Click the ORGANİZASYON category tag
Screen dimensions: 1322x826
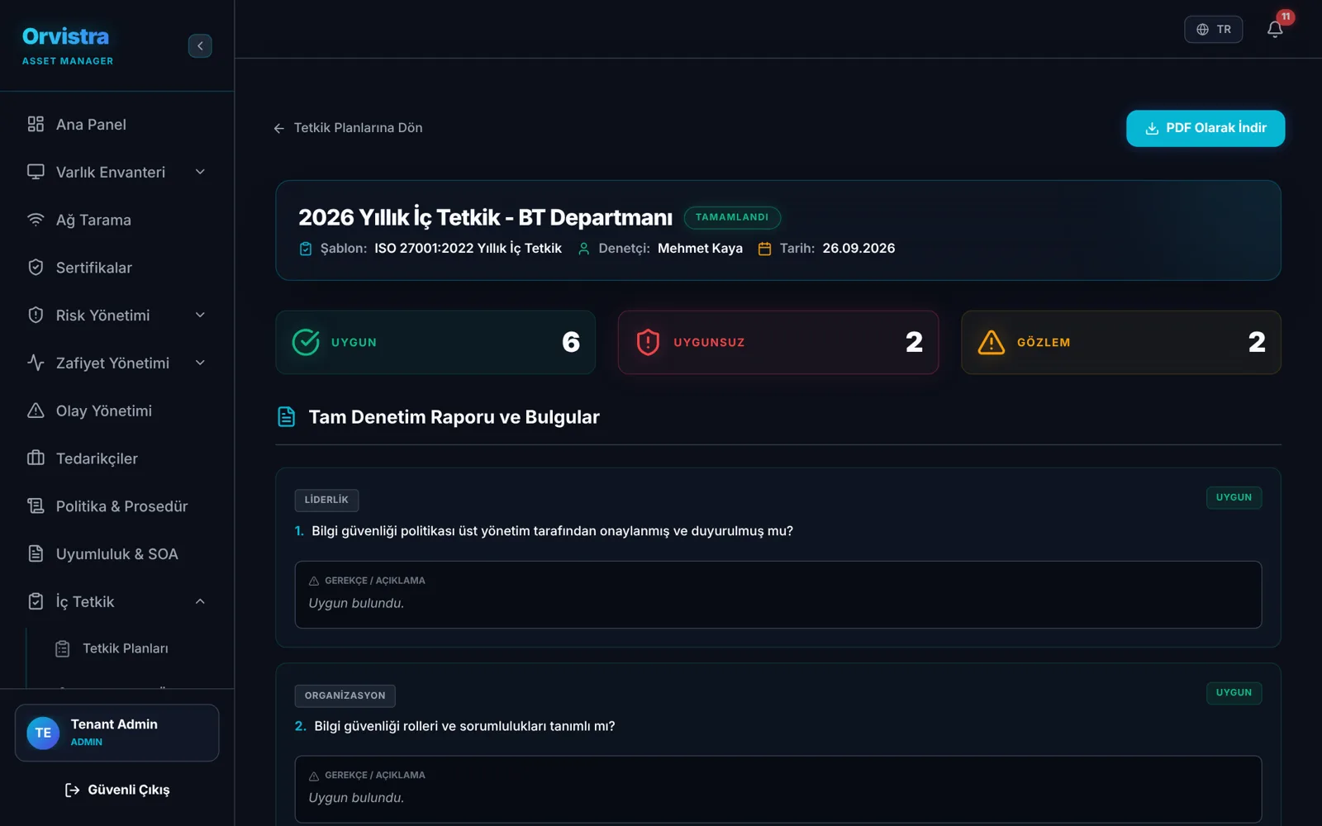tap(345, 695)
